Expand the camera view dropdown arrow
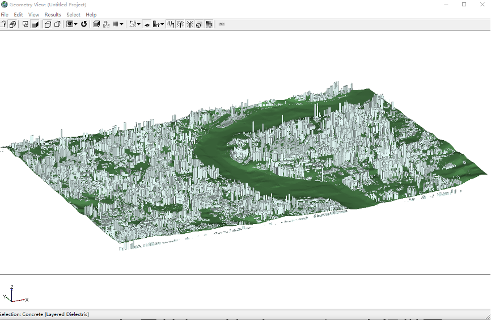491x320 pixels. pyautogui.click(x=76, y=24)
